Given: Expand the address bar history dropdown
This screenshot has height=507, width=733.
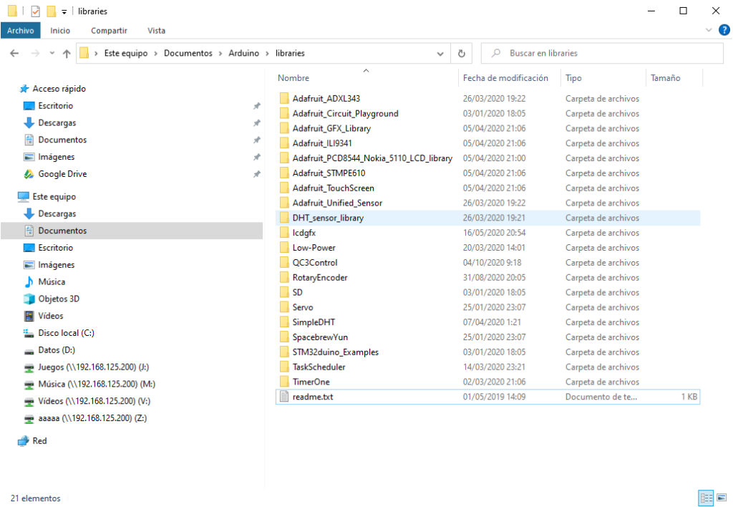Looking at the screenshot, I should (440, 53).
